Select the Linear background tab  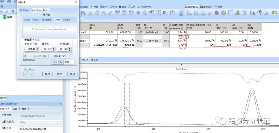[x=27, y=20]
